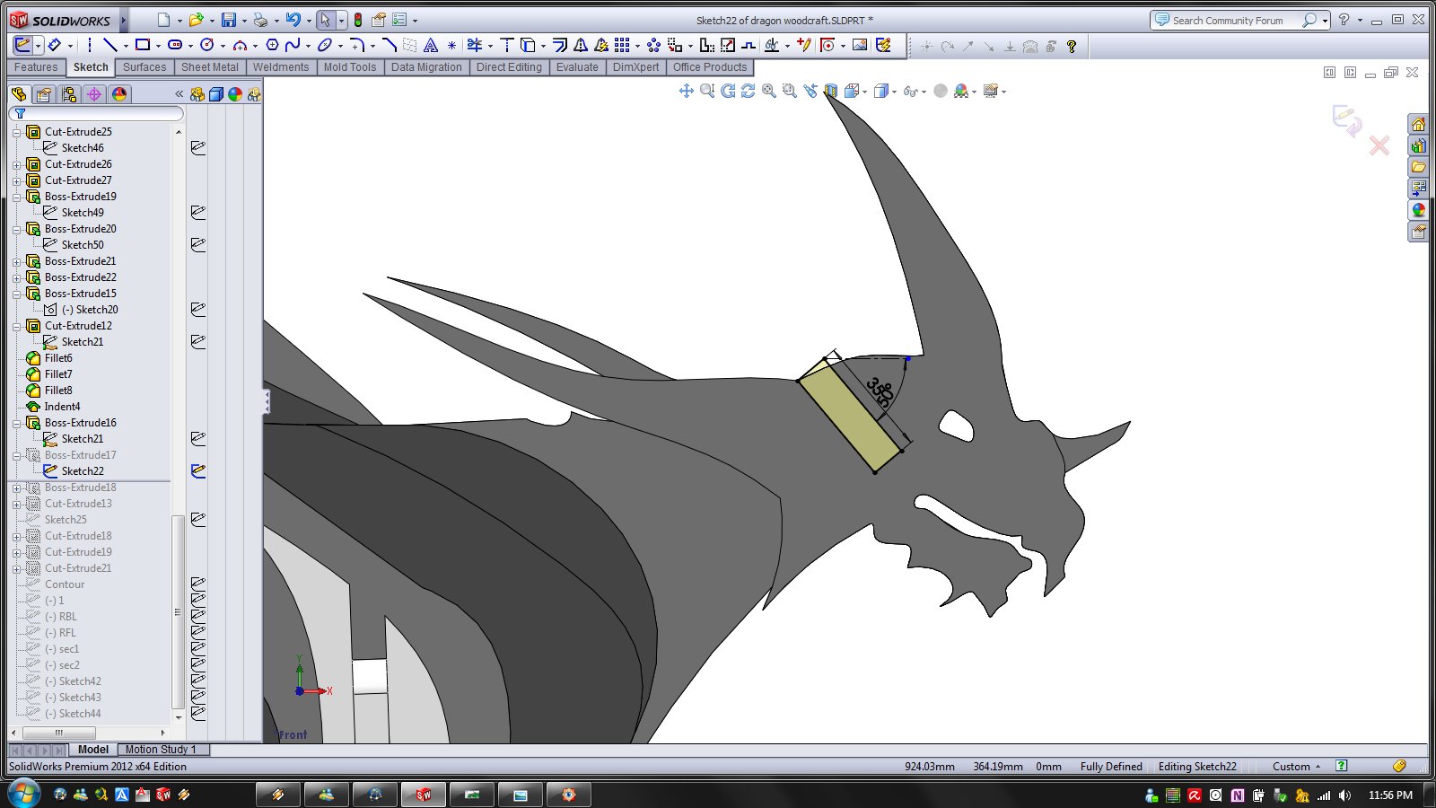Click the Search Community Forum field
This screenshot has width=1436, height=808.
click(1227, 21)
